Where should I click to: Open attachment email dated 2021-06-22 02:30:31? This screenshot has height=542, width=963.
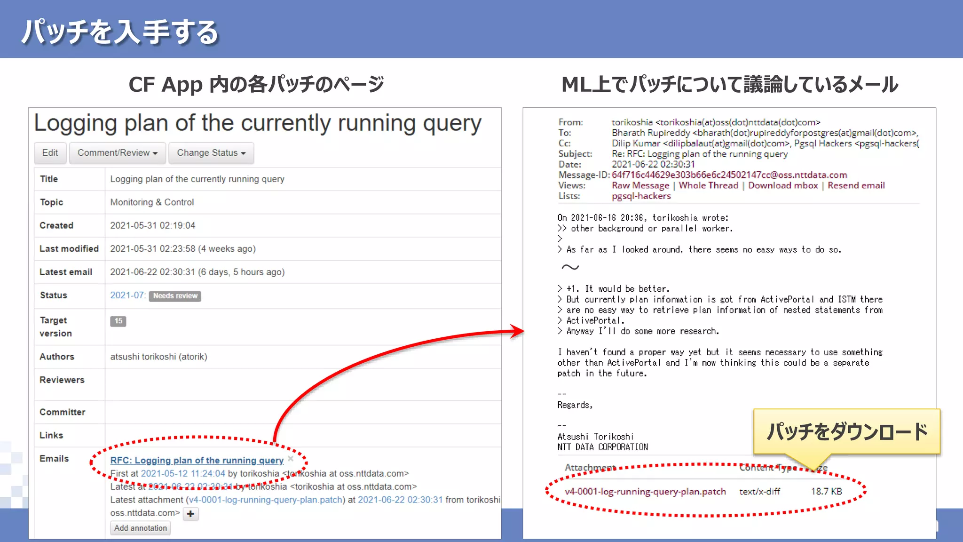[x=400, y=500]
